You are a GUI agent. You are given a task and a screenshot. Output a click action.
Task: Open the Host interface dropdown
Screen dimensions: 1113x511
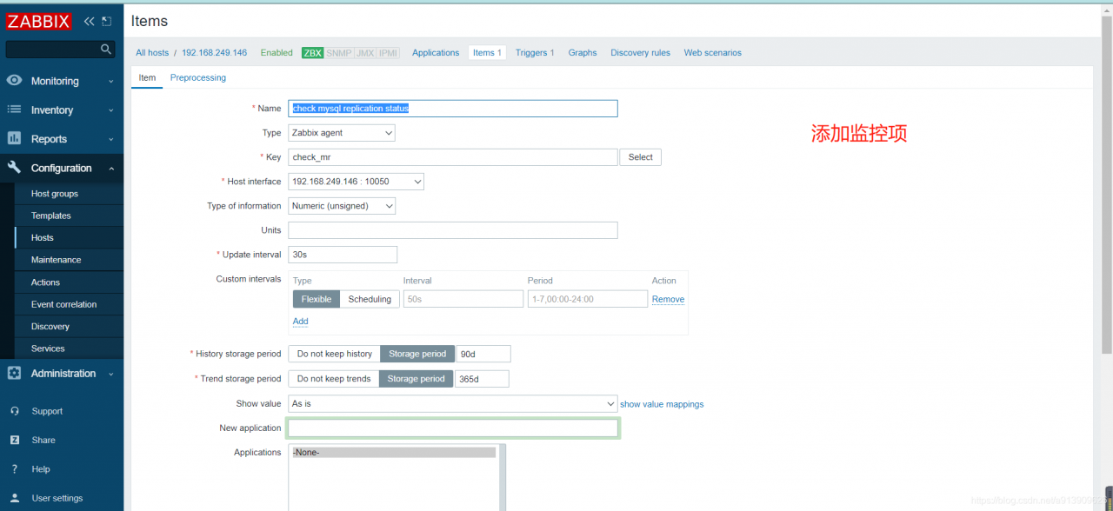pyautogui.click(x=357, y=182)
